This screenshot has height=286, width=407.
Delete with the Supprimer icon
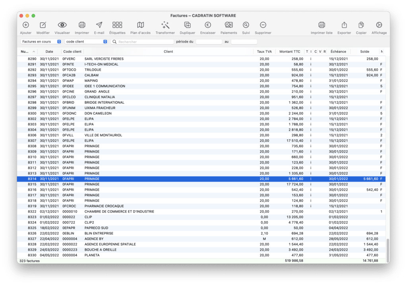coord(263,25)
